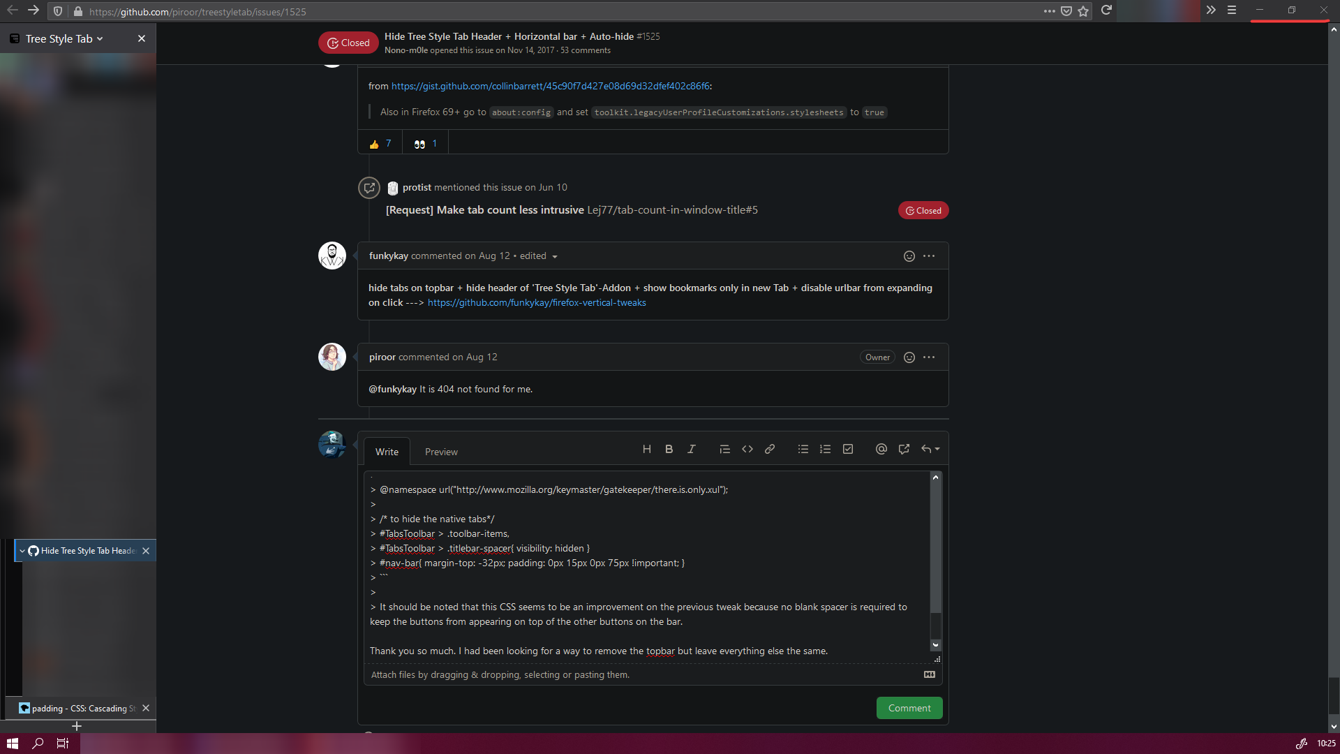
Task: Open funkykay firefox-vertical-tweaks link
Action: [x=536, y=302]
